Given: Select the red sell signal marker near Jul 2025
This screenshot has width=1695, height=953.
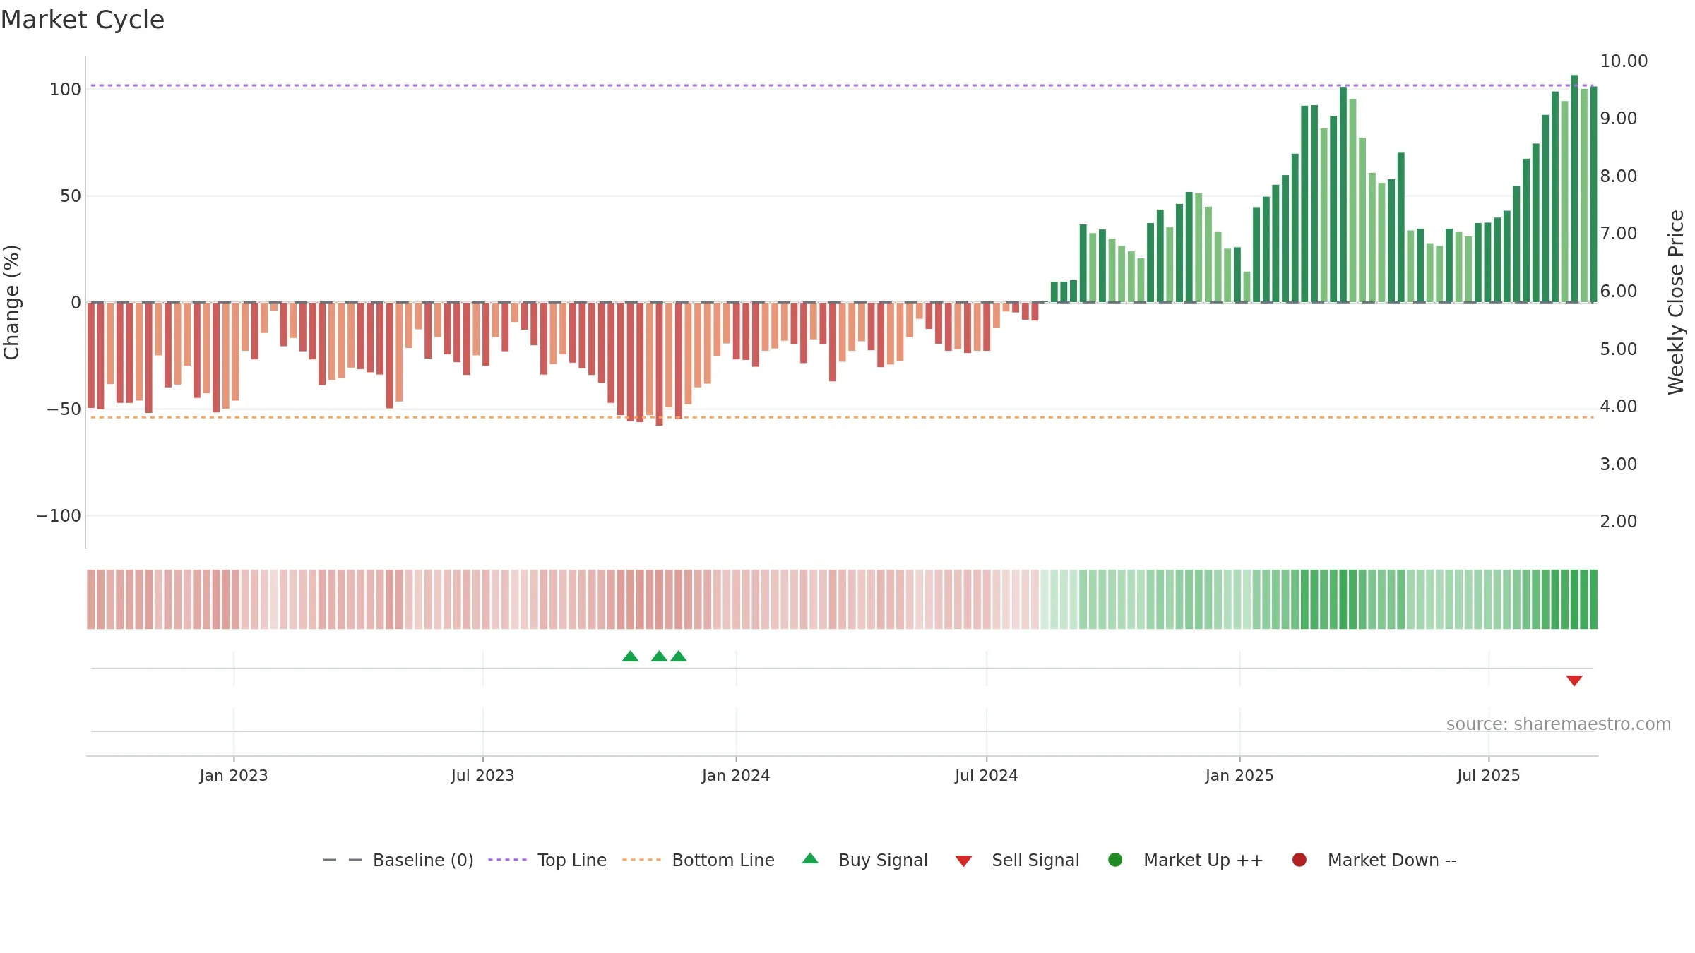Looking at the screenshot, I should (1574, 681).
